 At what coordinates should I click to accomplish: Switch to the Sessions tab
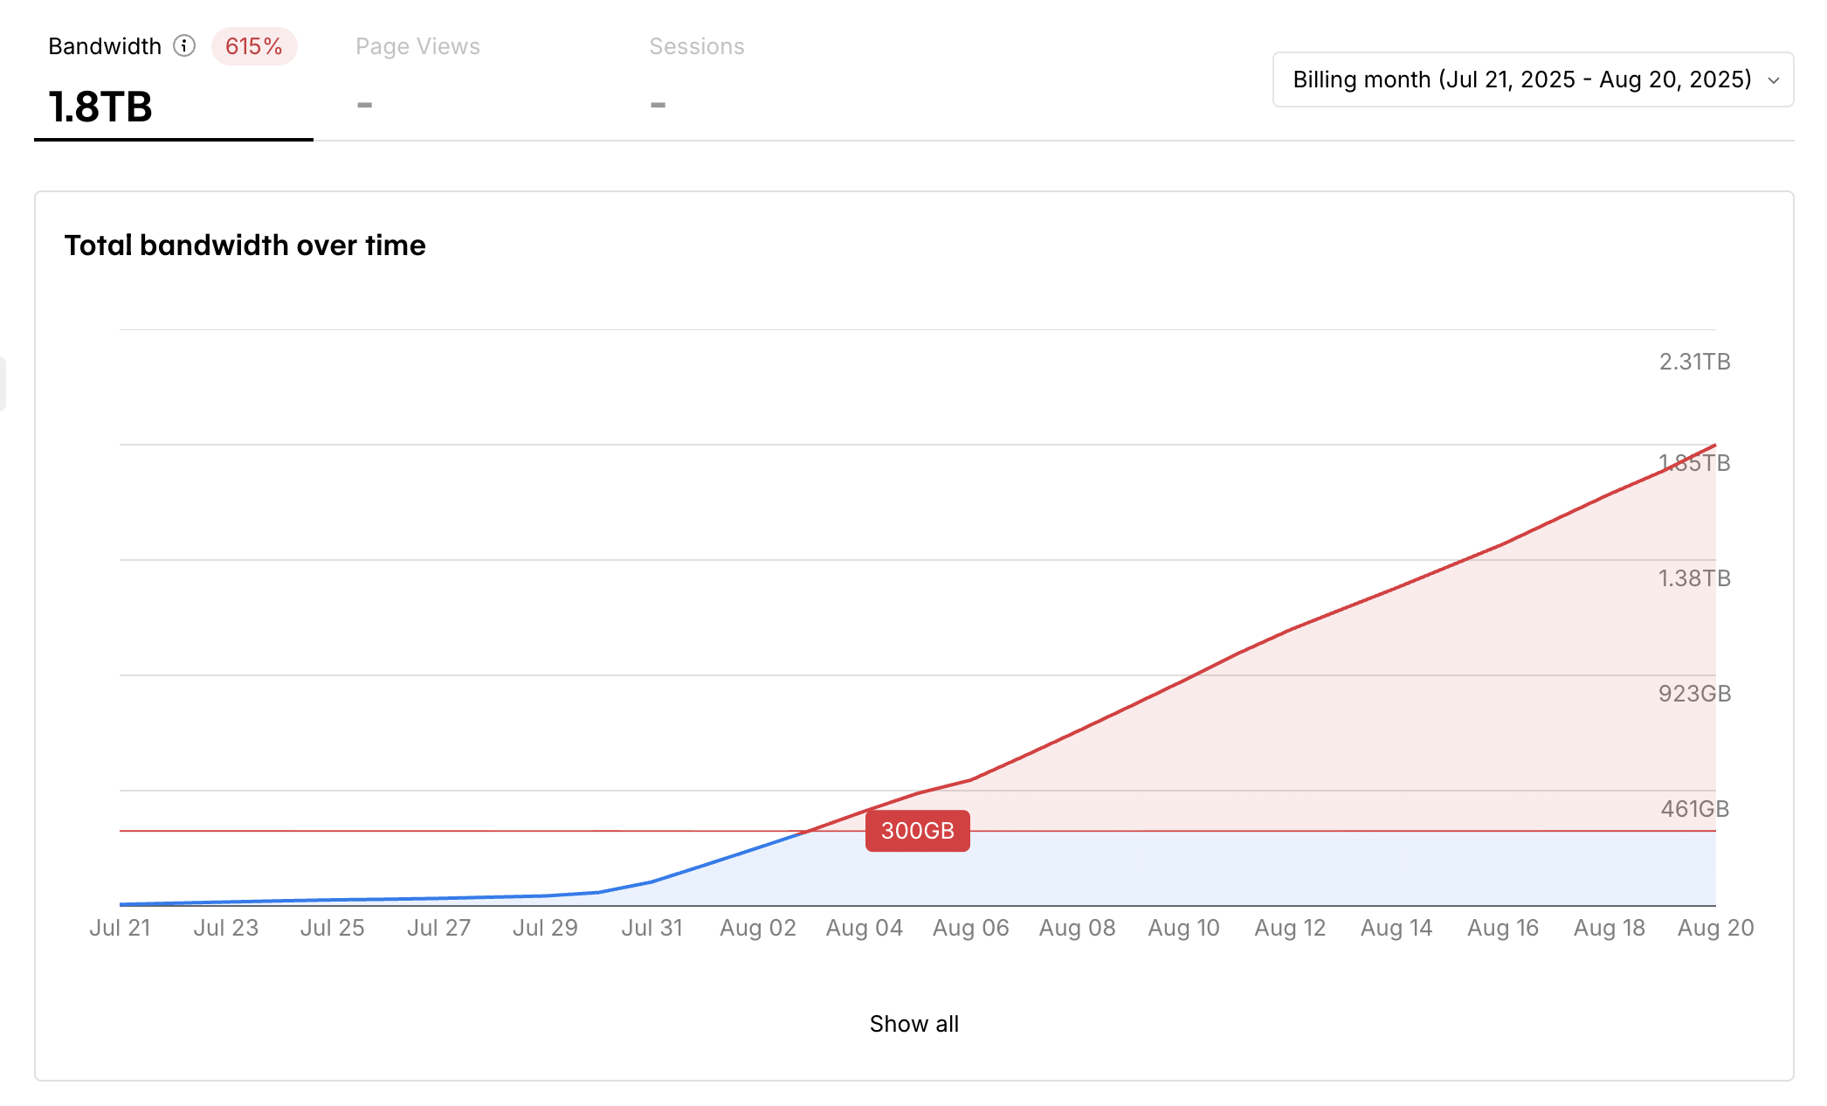(696, 46)
